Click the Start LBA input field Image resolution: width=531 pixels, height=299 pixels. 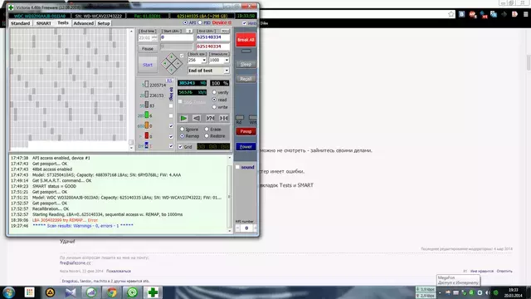pos(177,37)
